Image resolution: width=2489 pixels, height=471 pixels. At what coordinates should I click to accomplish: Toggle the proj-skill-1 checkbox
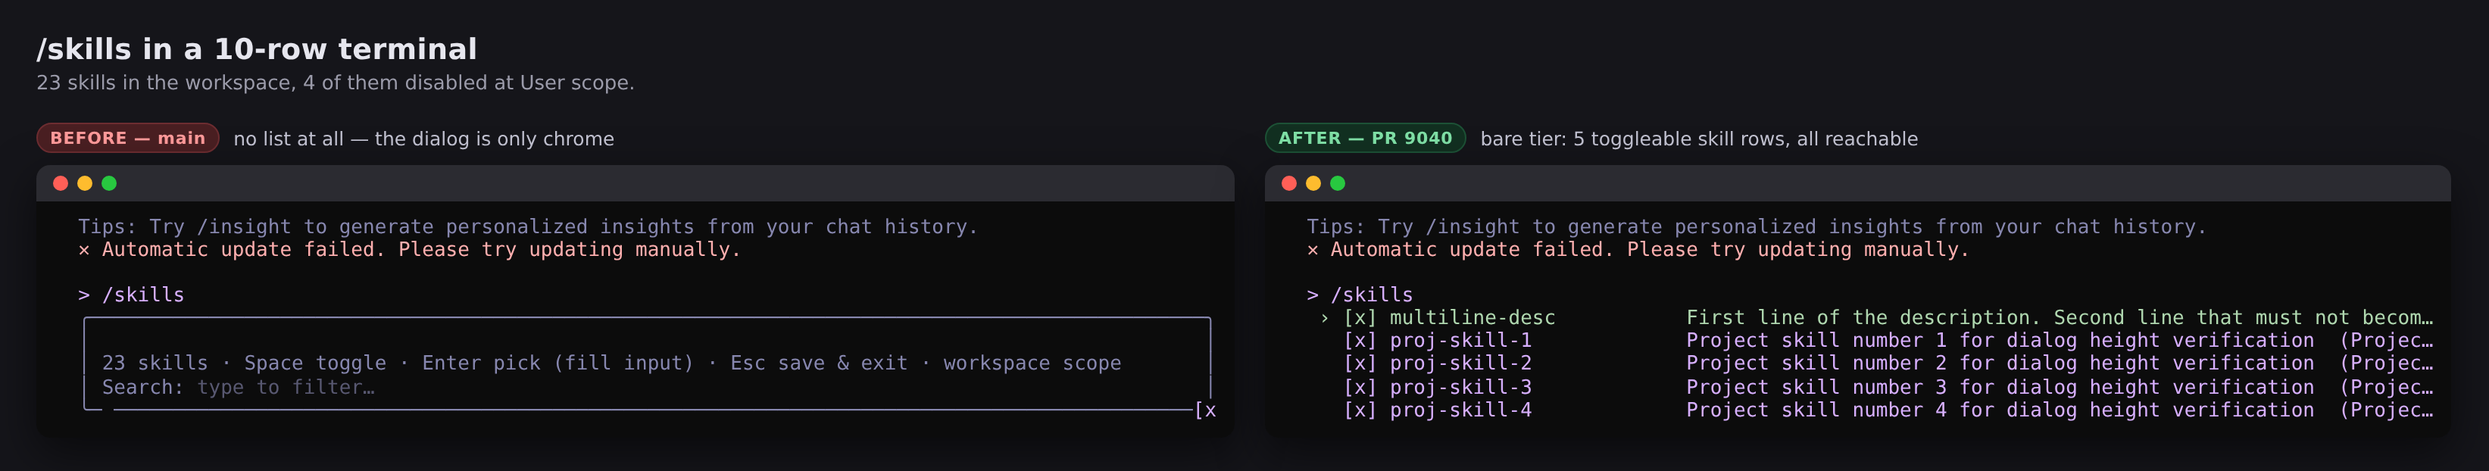click(x=1360, y=341)
